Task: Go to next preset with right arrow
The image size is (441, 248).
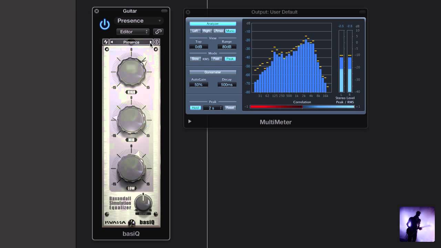Action: point(151,42)
